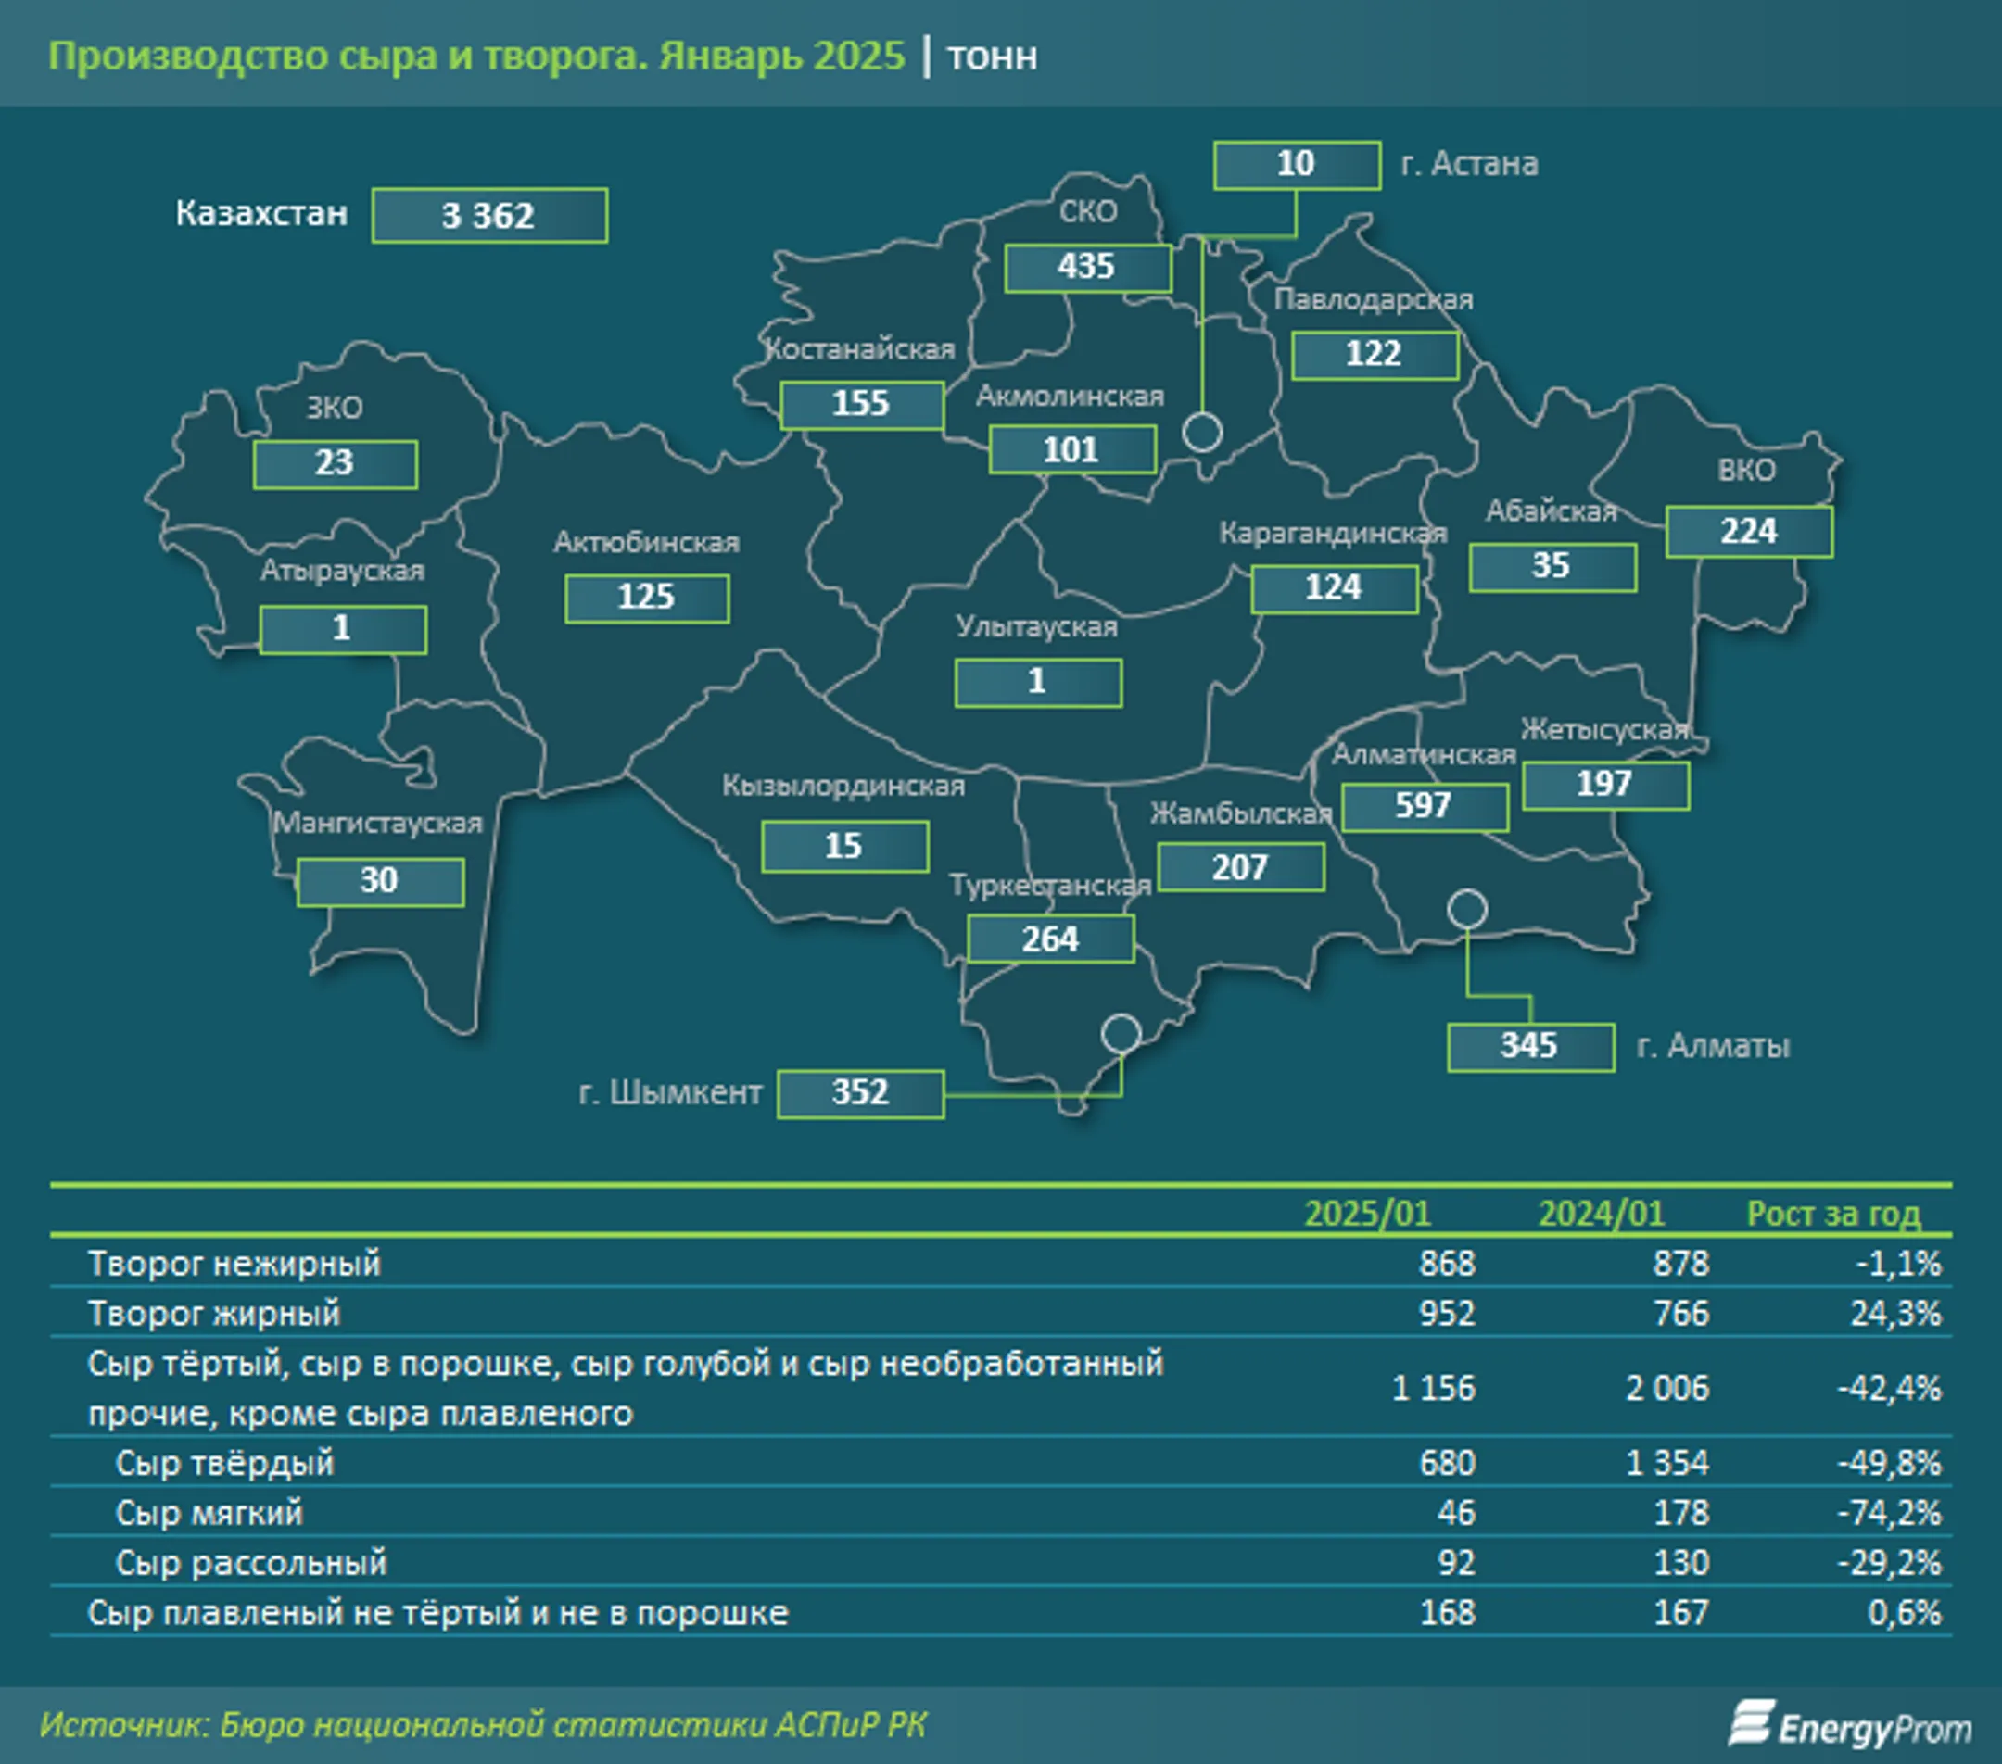This screenshot has height=1764, width=2002.
Task: Click the г. Шымкент value box 352
Action: 861,1092
